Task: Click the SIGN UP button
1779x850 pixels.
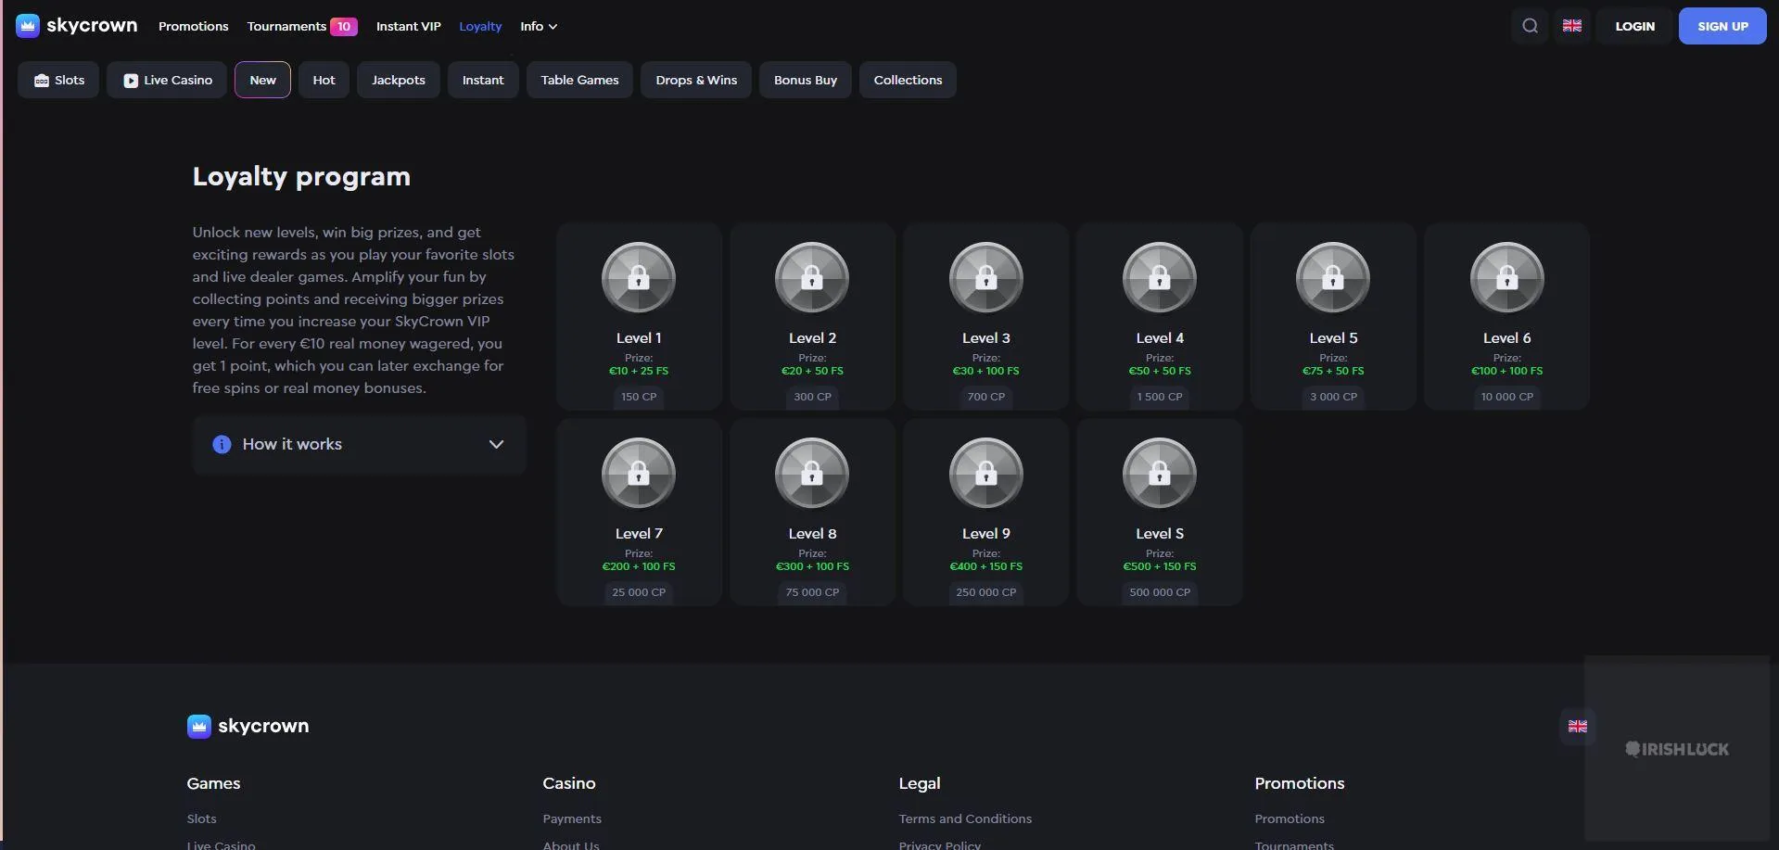Action: click(1722, 26)
